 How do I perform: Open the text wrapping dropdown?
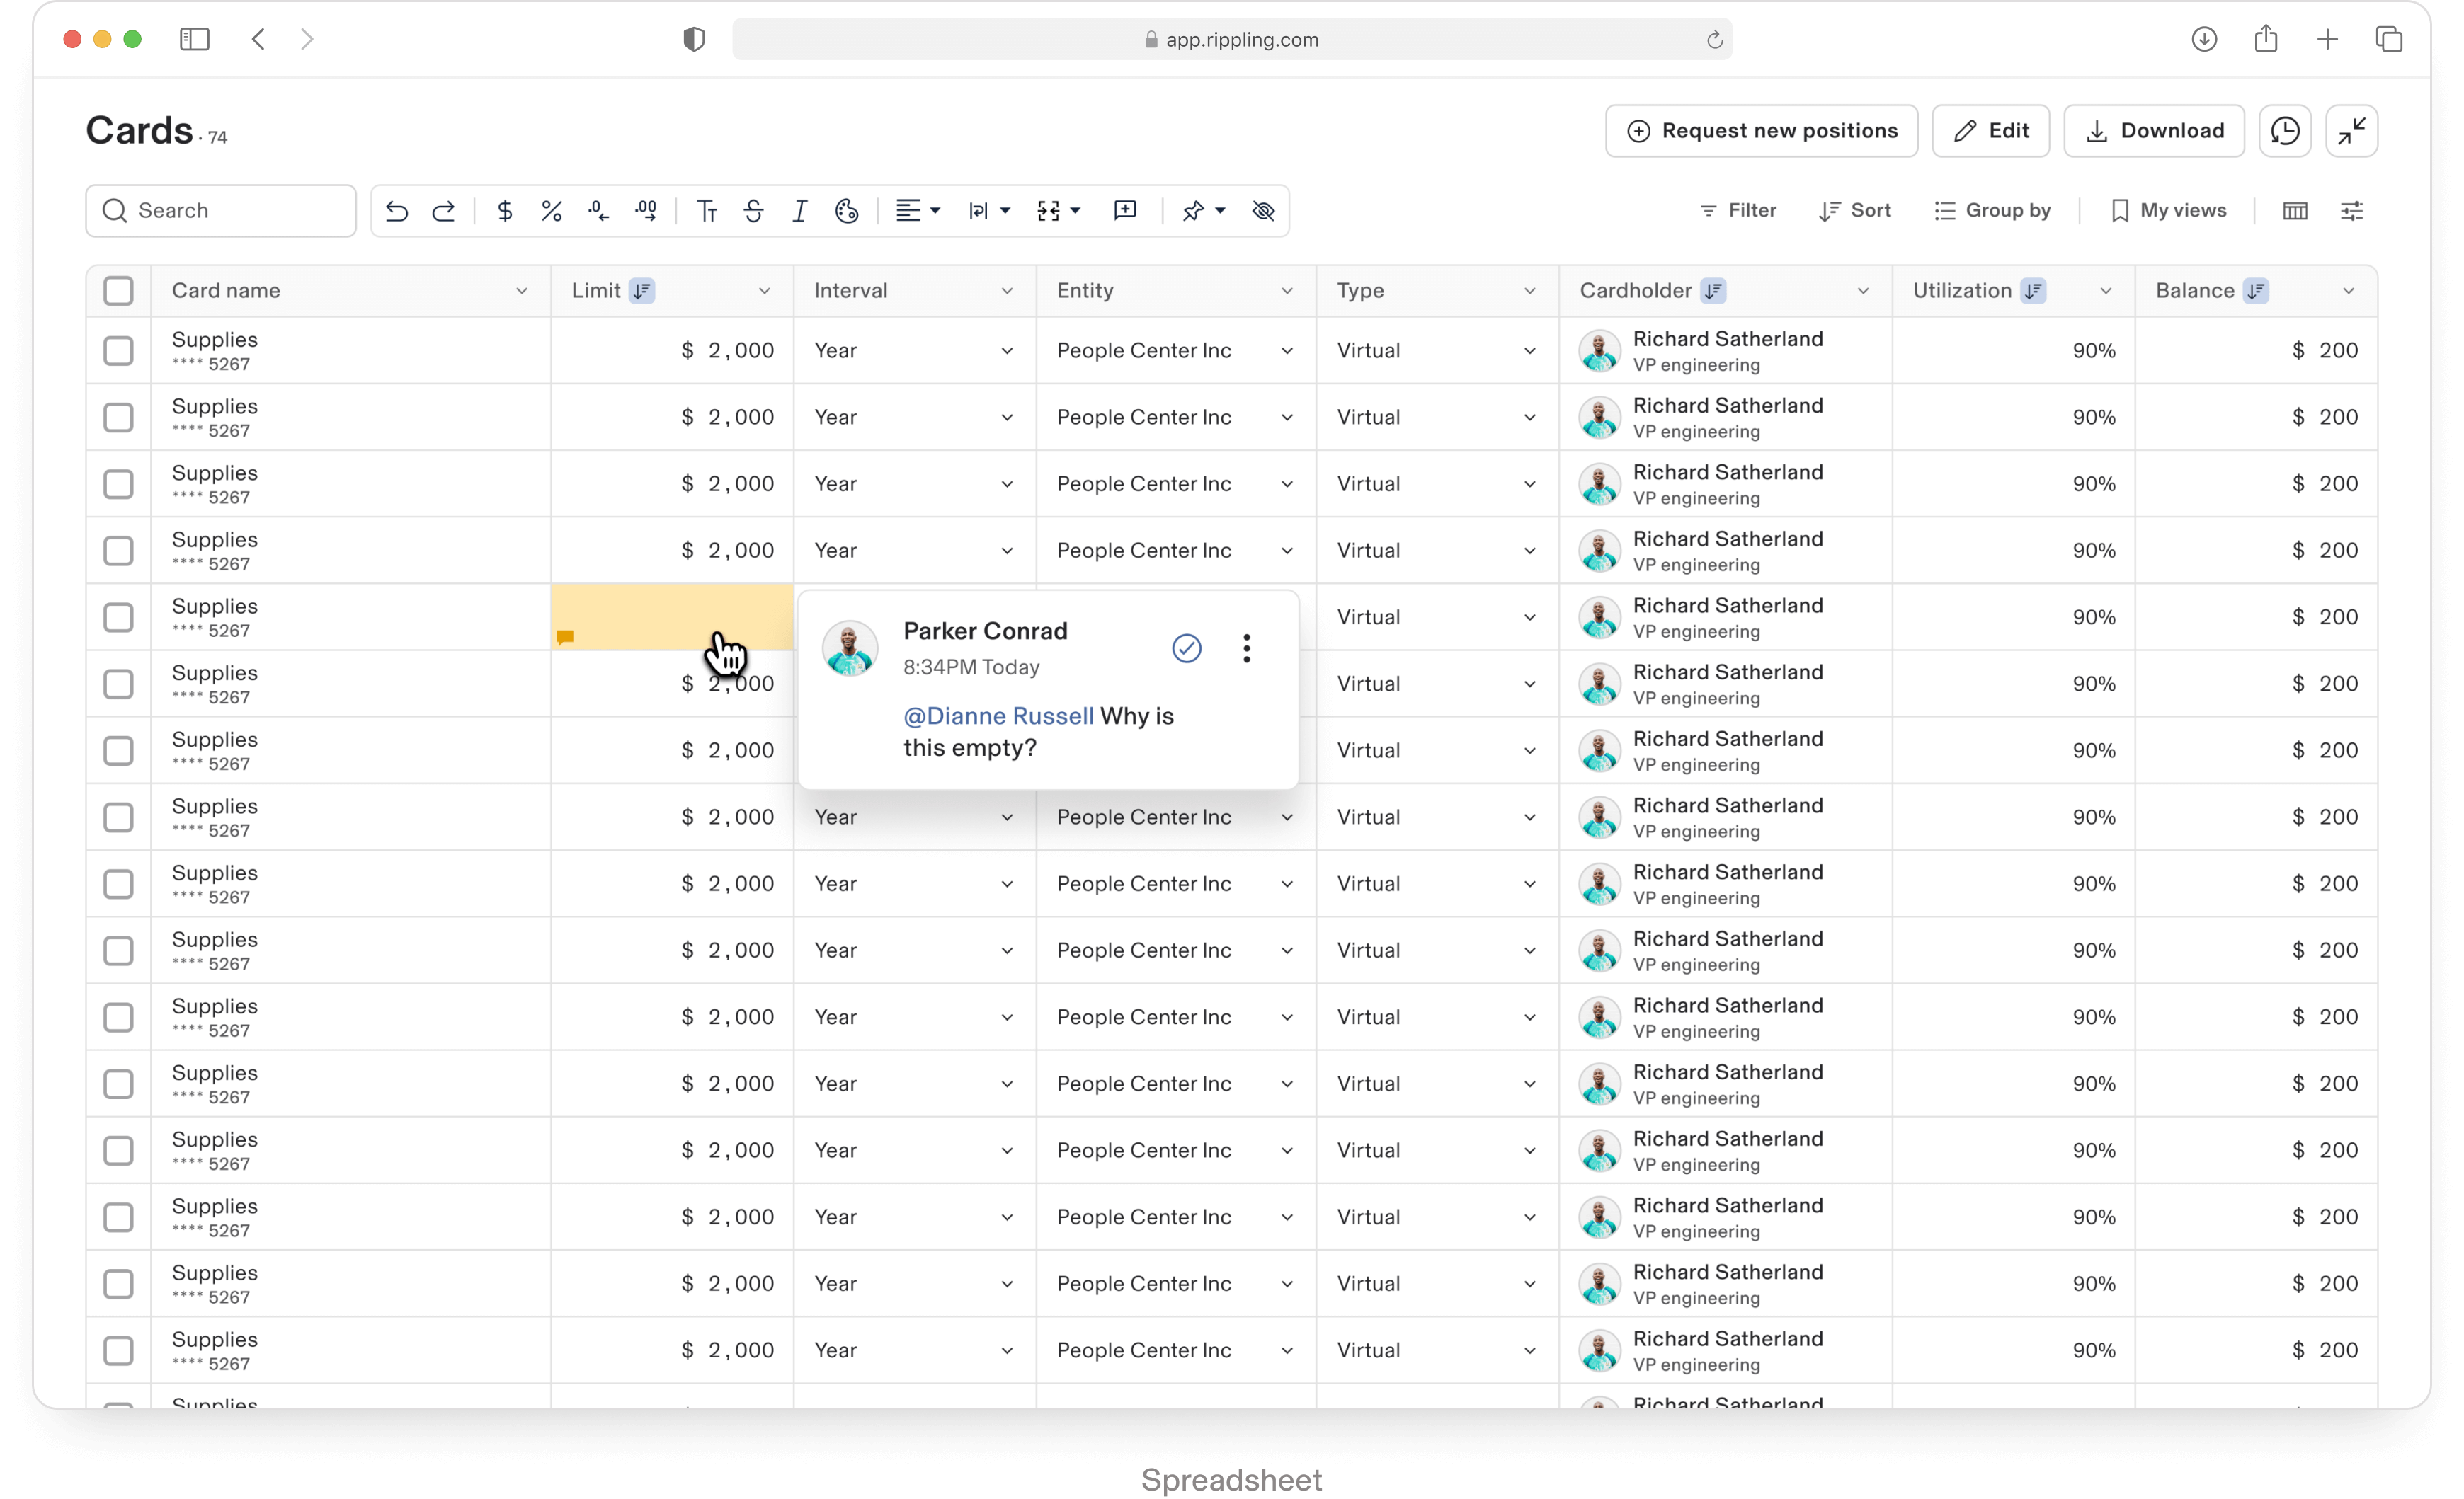tap(989, 211)
